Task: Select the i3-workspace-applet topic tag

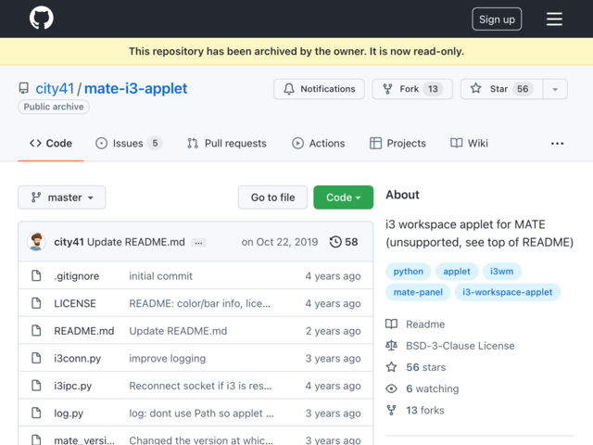Action: (507, 292)
